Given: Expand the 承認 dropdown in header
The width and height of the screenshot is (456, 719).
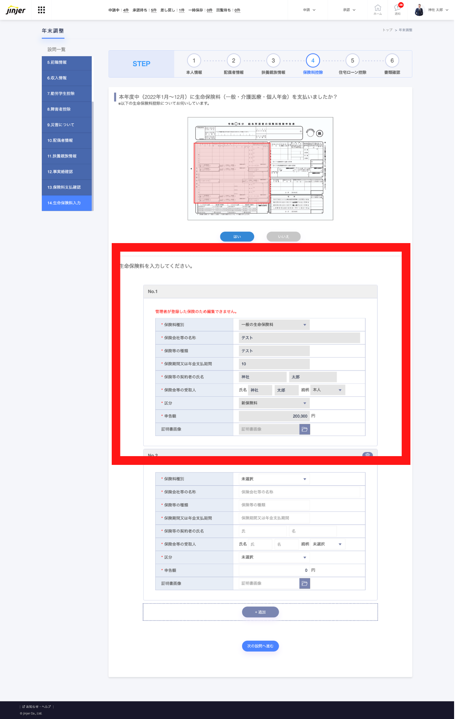Looking at the screenshot, I should [x=349, y=10].
